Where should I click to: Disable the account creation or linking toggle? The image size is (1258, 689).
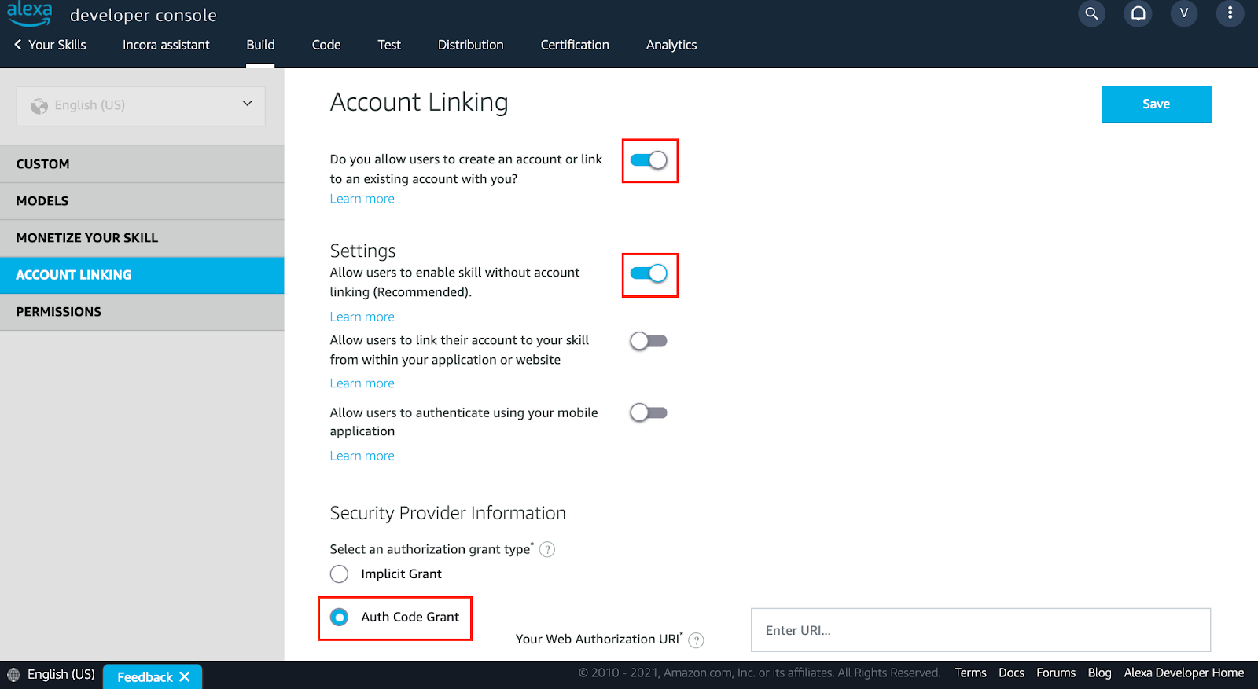point(649,160)
